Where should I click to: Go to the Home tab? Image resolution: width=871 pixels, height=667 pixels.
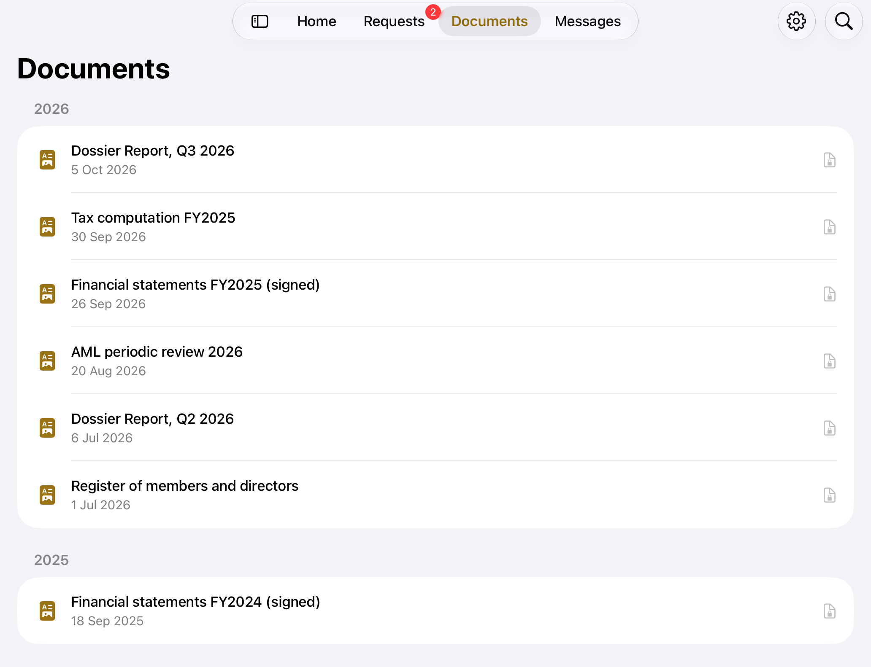(316, 21)
